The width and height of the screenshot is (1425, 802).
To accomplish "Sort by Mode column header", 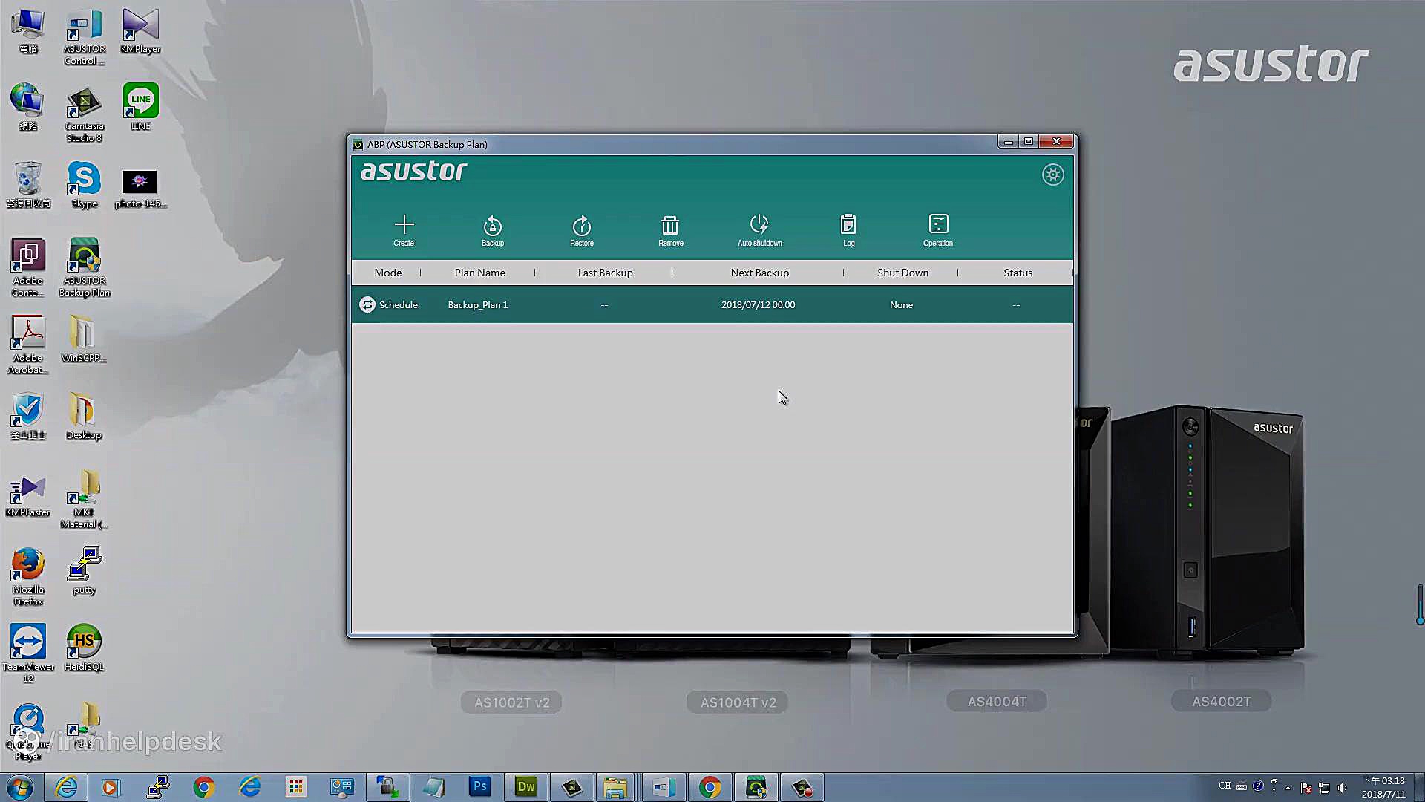I will pos(387,273).
